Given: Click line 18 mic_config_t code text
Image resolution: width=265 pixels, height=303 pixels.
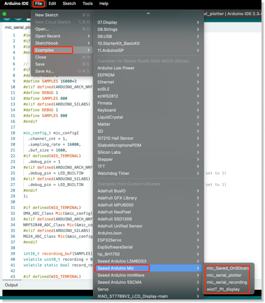Looking at the screenshot, I should [51, 133].
